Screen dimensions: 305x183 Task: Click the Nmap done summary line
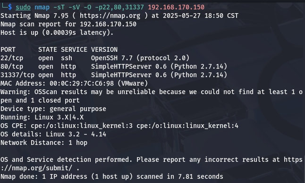click(111, 176)
